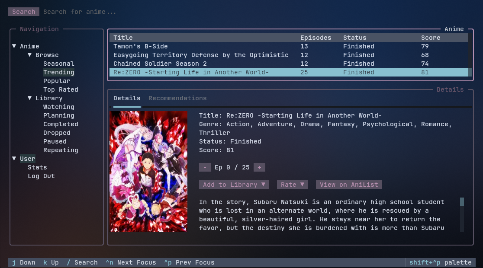Open the Dropped library list
The width and height of the screenshot is (483, 268).
pyautogui.click(x=57, y=133)
